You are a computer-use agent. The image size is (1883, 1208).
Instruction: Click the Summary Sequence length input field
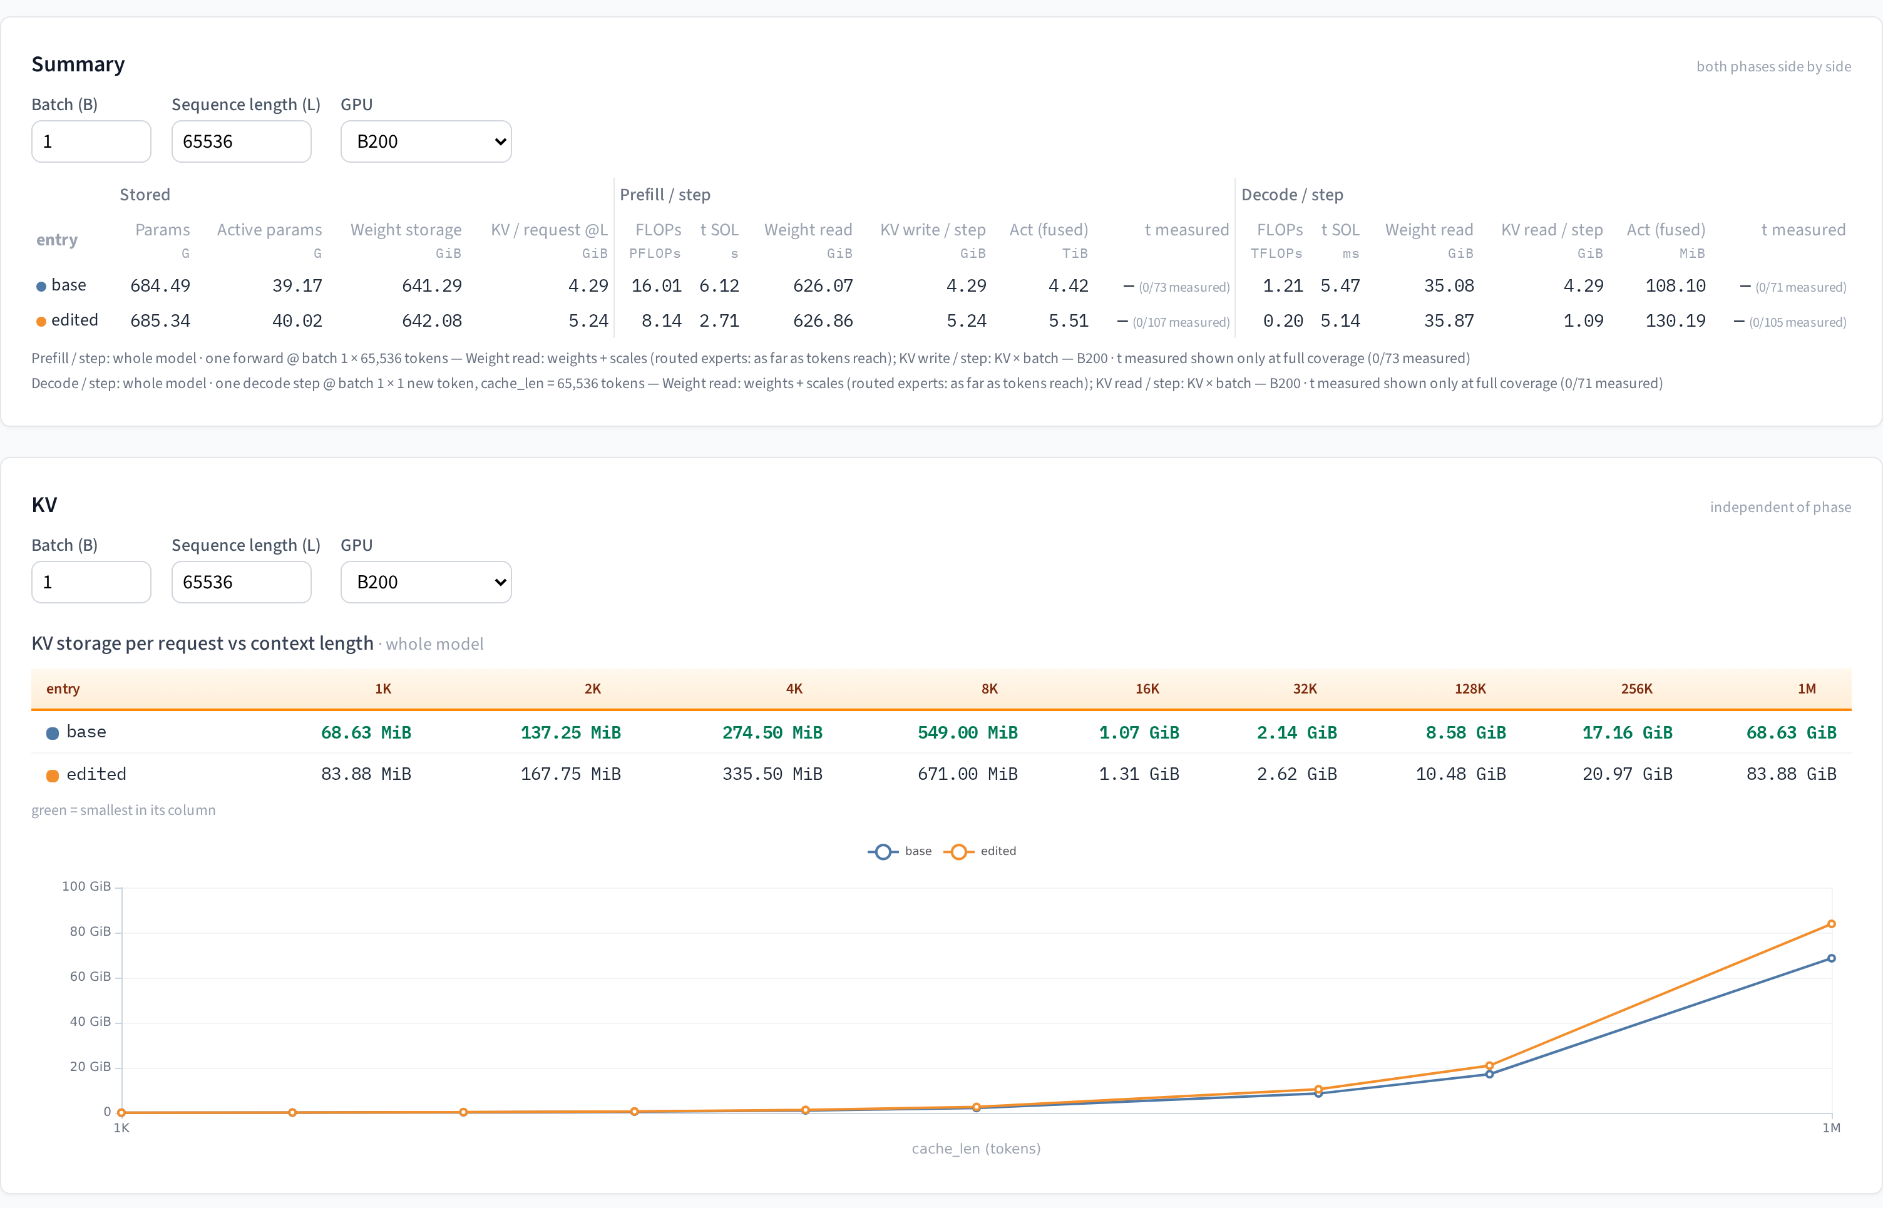click(241, 141)
